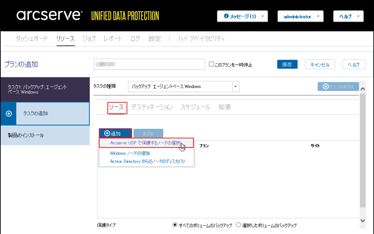Open the スケジュール tab

pos(195,107)
